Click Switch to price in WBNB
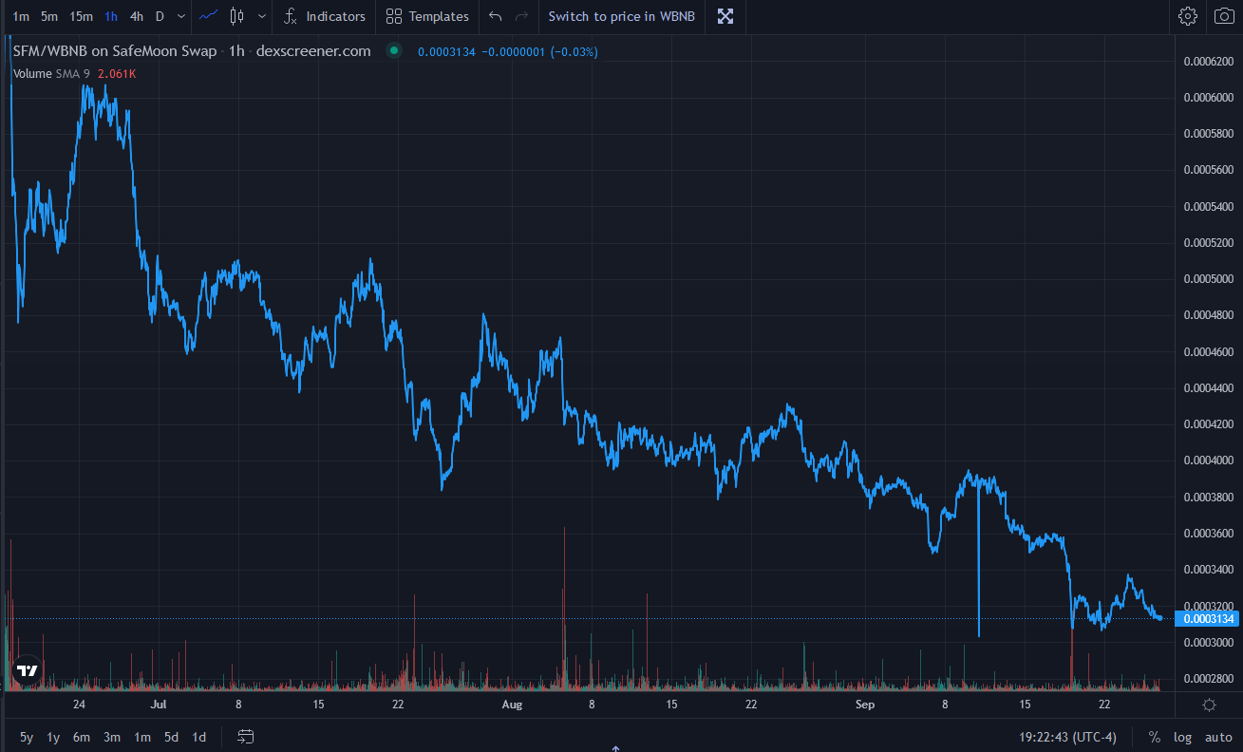1243x752 pixels. pos(622,16)
